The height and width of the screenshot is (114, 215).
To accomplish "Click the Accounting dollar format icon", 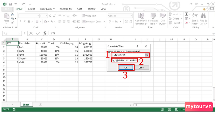I will click(x=110, y=21).
